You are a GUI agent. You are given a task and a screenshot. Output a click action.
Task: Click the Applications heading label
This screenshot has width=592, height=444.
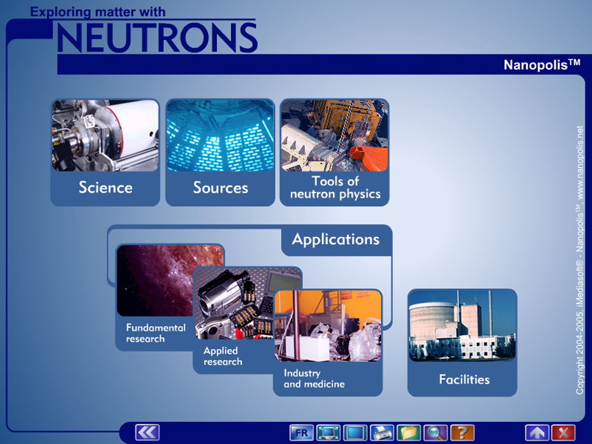point(336,240)
